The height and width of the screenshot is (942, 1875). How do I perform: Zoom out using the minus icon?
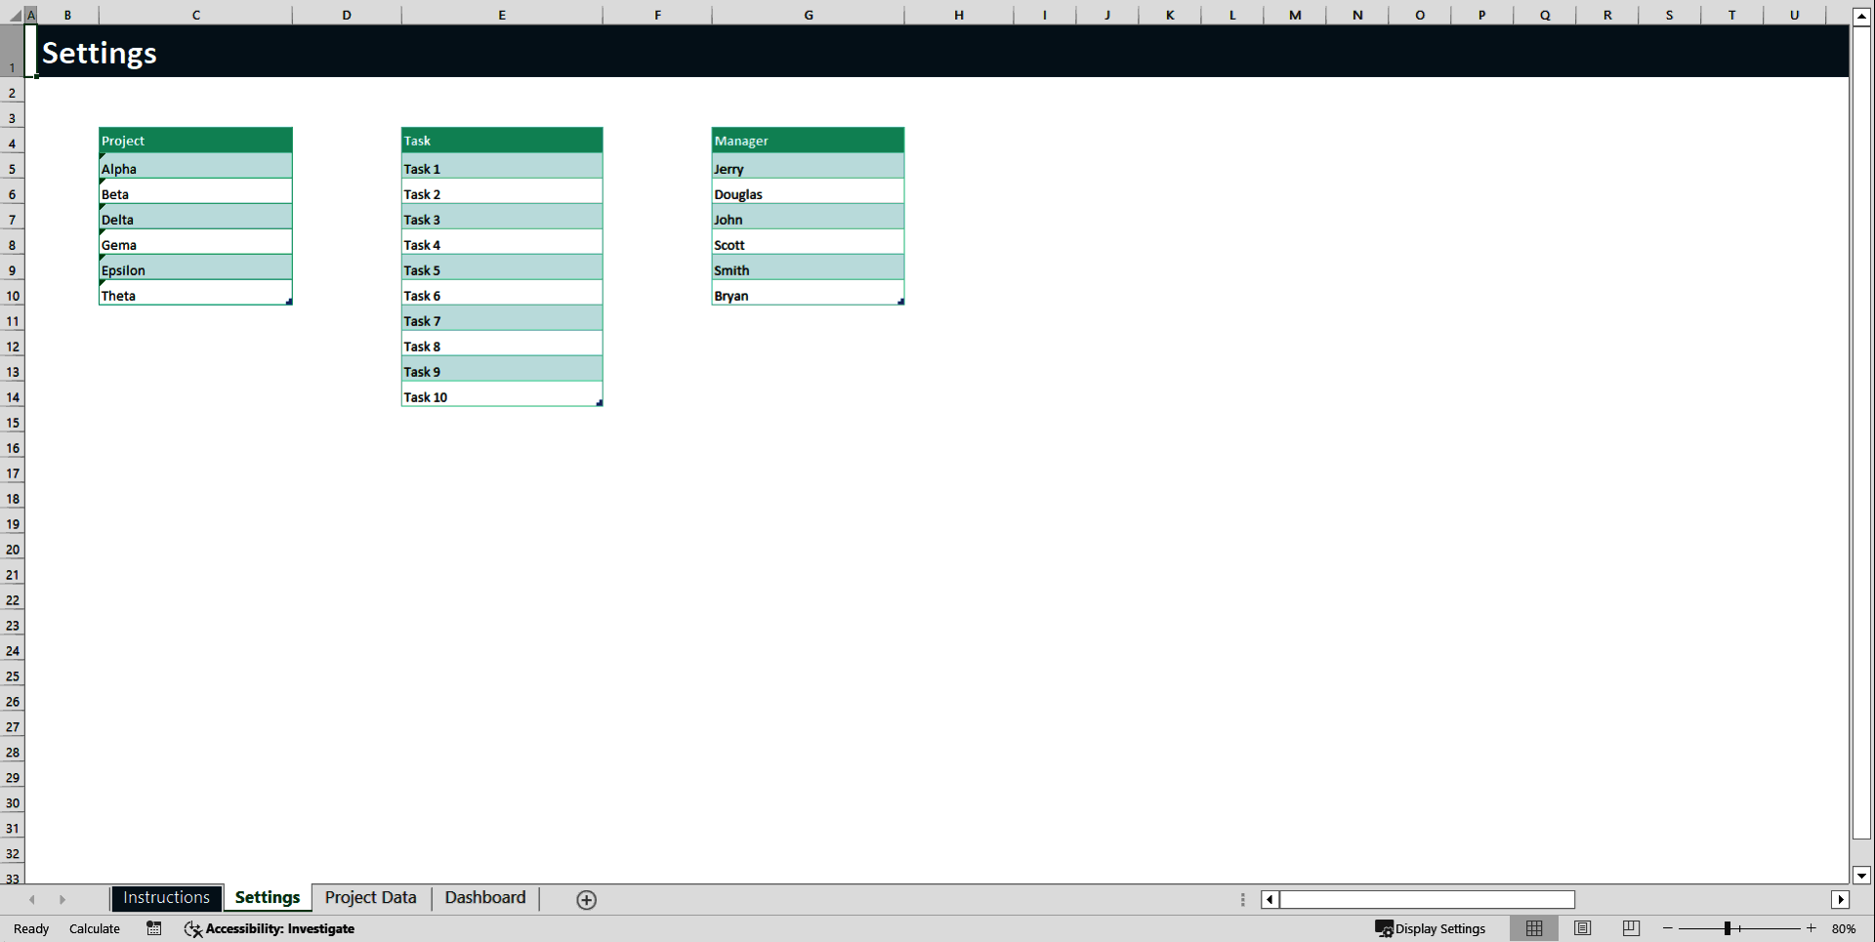[1666, 928]
